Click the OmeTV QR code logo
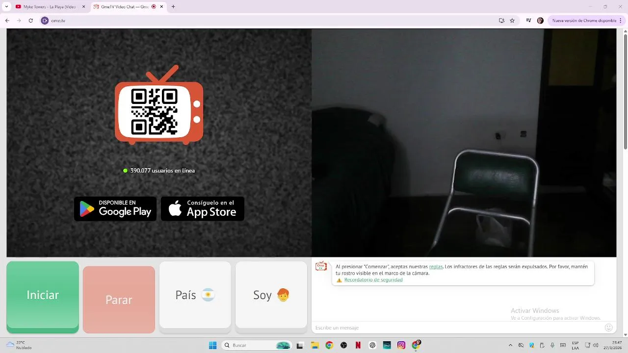 point(159,105)
